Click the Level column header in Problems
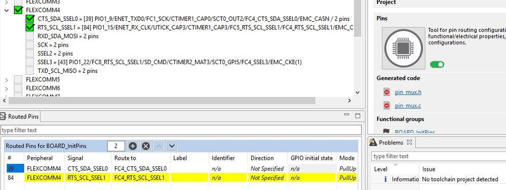 380,169
